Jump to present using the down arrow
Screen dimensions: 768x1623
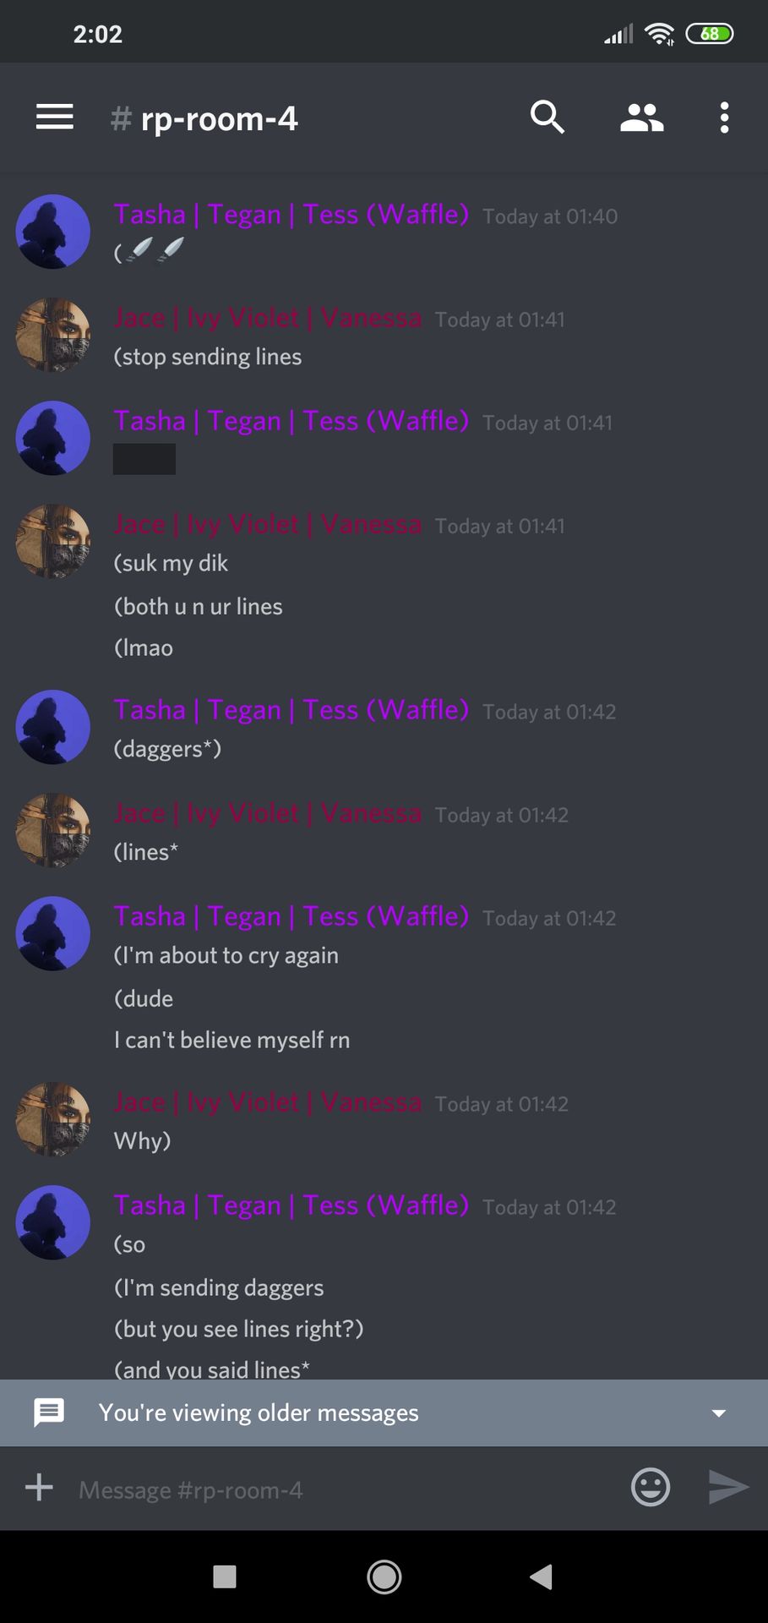coord(719,1413)
